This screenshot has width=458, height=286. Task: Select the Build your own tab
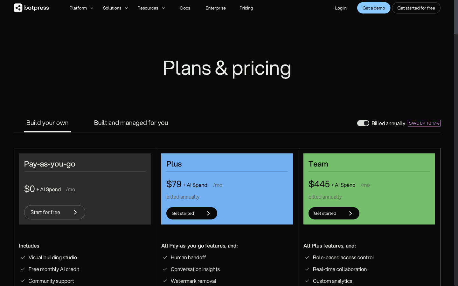47,123
